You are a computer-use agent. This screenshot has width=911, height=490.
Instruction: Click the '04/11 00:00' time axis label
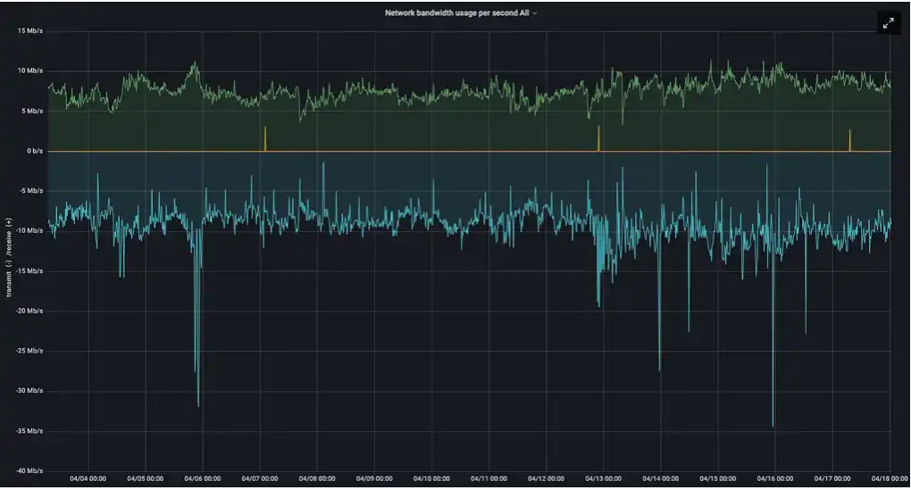click(x=489, y=479)
